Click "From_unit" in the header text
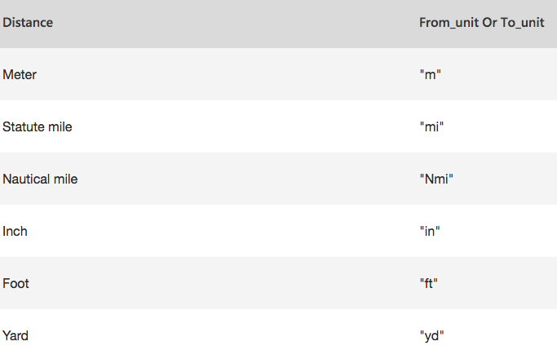 (x=449, y=23)
